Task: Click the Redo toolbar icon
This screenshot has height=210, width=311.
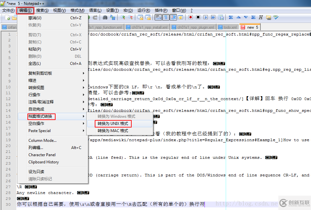Action: pyautogui.click(x=95, y=17)
